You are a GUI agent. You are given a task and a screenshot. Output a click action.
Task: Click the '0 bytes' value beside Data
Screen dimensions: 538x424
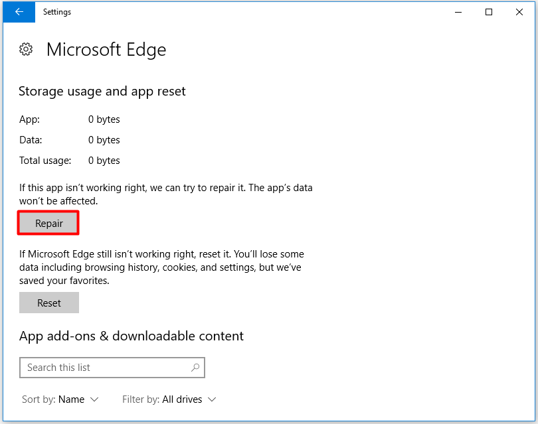click(x=104, y=140)
